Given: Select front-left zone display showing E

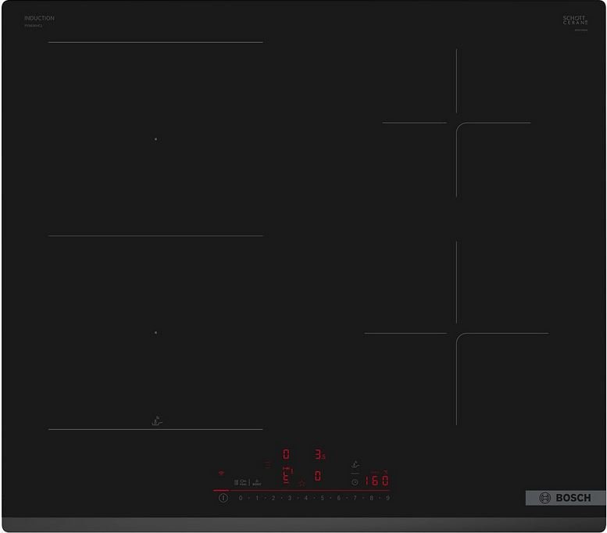Looking at the screenshot, I should click(x=286, y=478).
